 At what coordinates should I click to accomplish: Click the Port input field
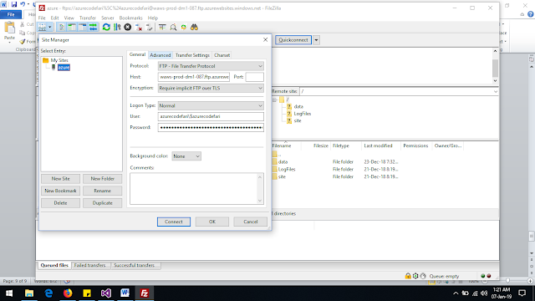click(x=254, y=77)
